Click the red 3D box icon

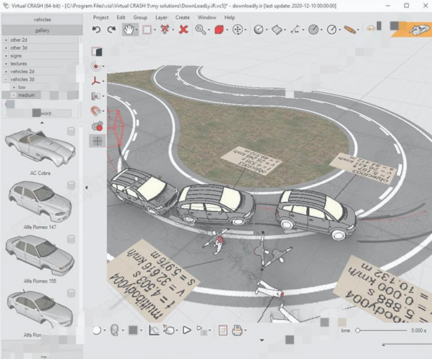click(x=219, y=30)
